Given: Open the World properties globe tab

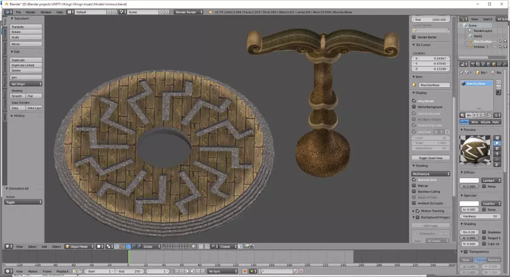Looking at the screenshot, I should 488,64.
